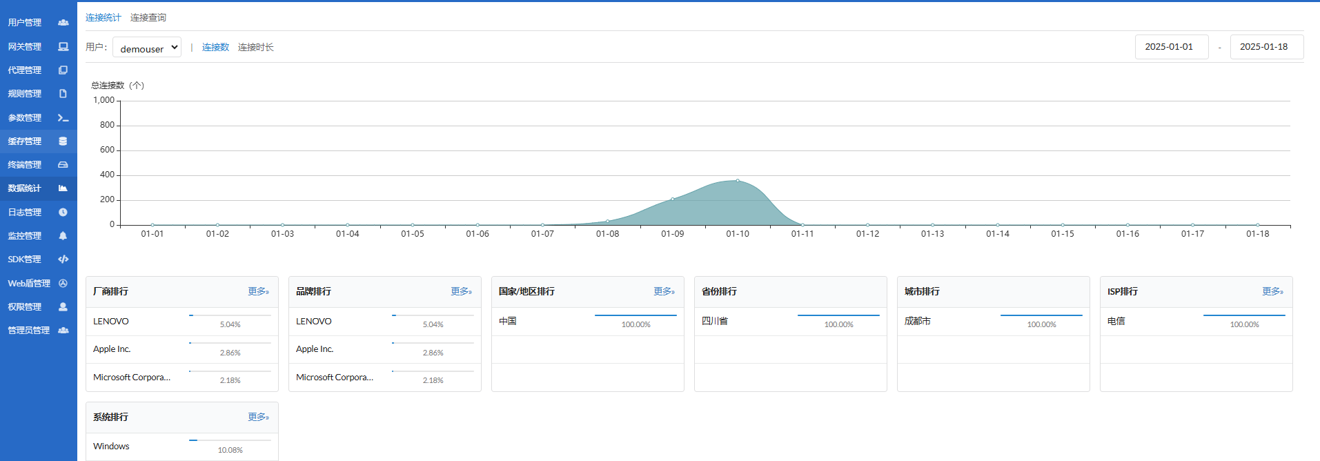Click 更多 link in ISP排行 panel
Image resolution: width=1320 pixels, height=461 pixels.
(1272, 292)
